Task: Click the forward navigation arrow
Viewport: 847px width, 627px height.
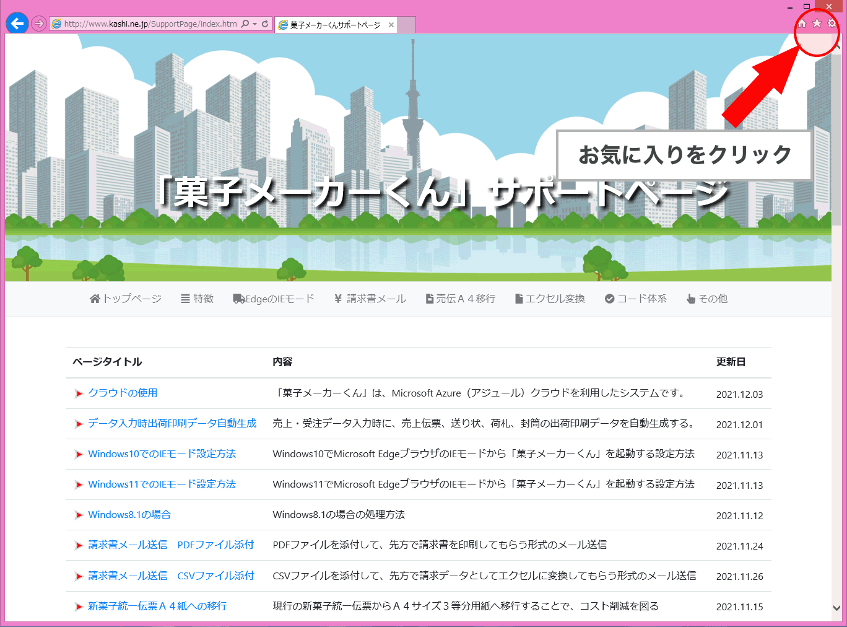Action: coord(39,24)
